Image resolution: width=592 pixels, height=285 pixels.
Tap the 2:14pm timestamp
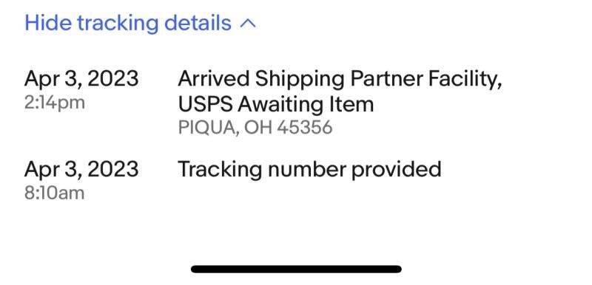(x=54, y=103)
